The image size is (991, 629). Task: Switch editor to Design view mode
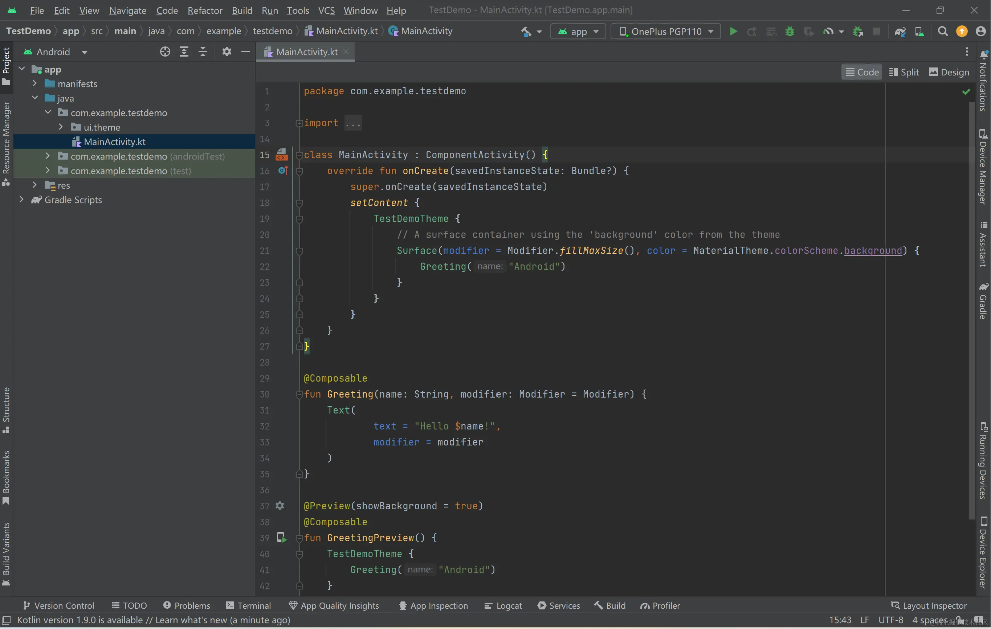949,73
